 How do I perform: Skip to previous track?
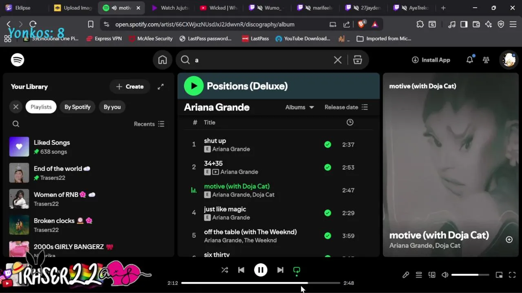click(x=241, y=270)
